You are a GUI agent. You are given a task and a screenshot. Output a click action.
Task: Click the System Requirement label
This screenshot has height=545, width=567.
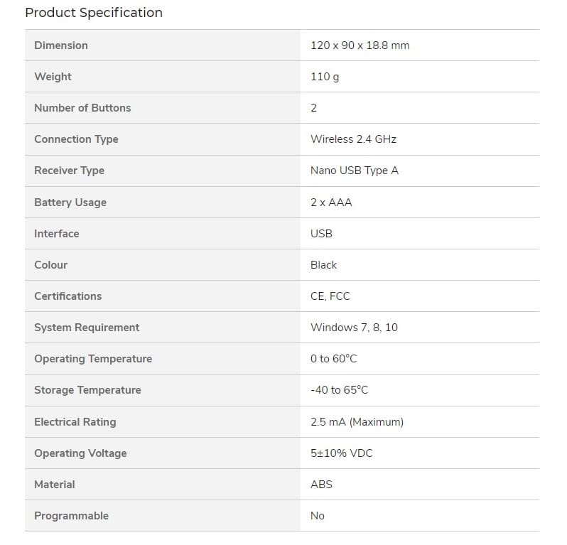click(87, 328)
